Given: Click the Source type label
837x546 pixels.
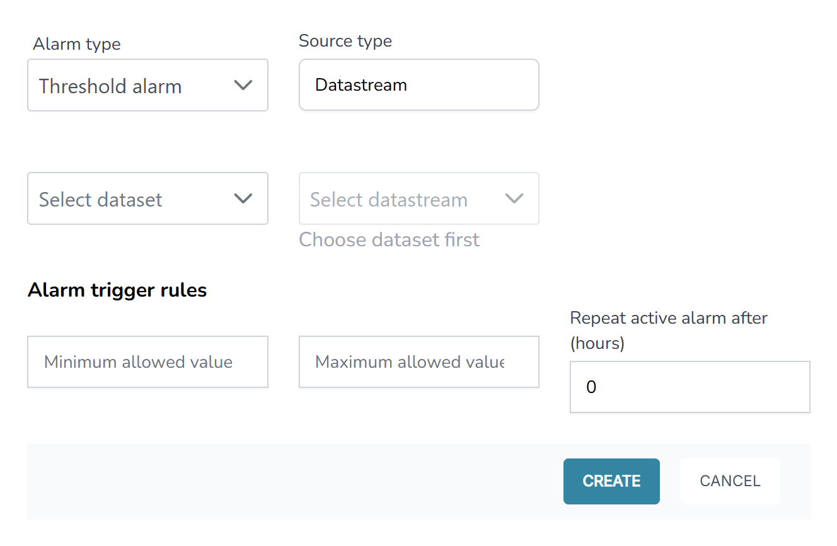Looking at the screenshot, I should pyautogui.click(x=345, y=41).
